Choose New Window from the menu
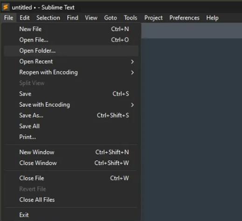 tap(71, 152)
